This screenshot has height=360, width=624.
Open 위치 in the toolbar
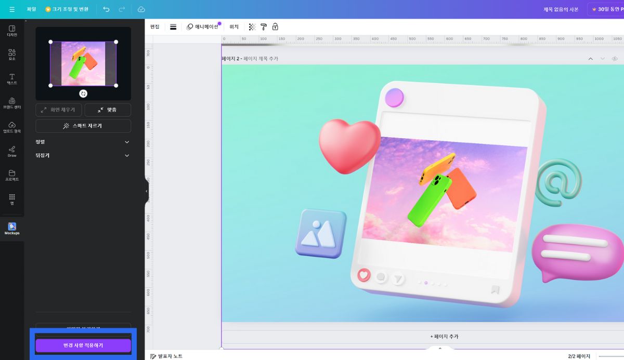(x=234, y=27)
